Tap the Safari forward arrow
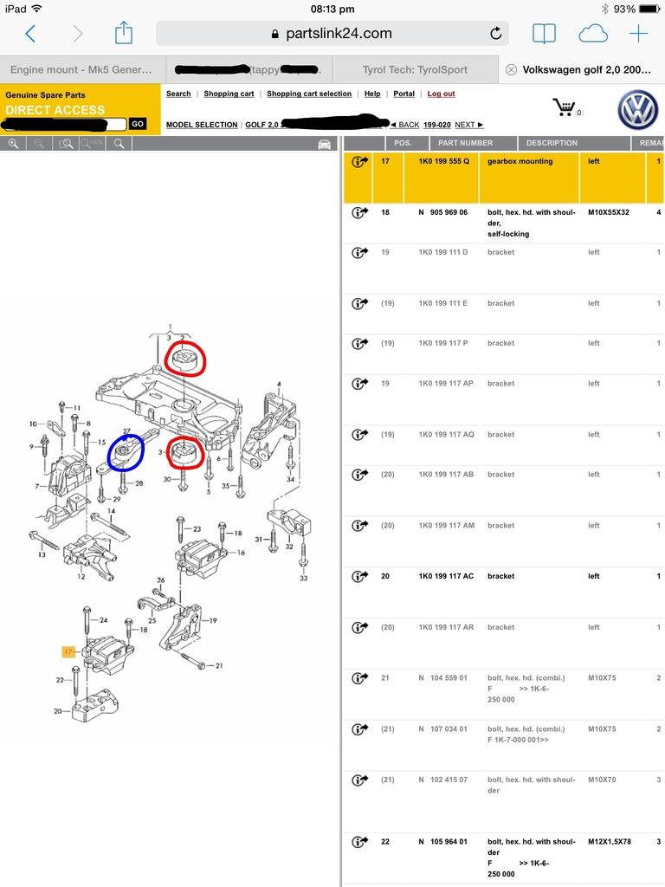This screenshot has width=665, height=887. pos(77,34)
